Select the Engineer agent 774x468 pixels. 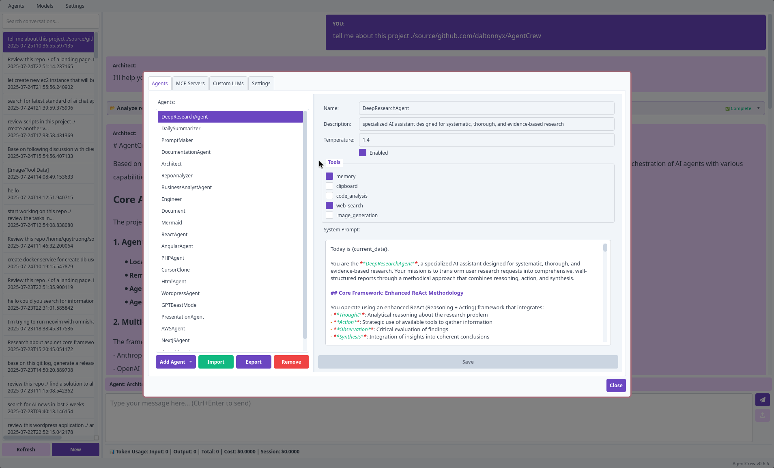pyautogui.click(x=230, y=199)
